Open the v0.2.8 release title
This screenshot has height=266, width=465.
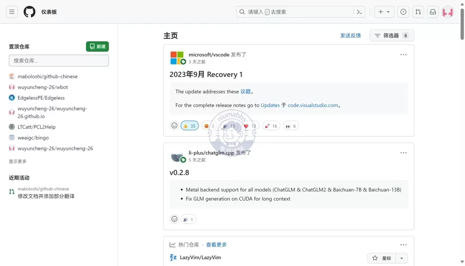point(180,173)
